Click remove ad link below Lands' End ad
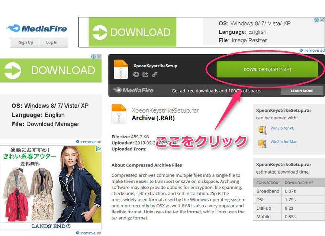325x236 pixels. click(89, 233)
